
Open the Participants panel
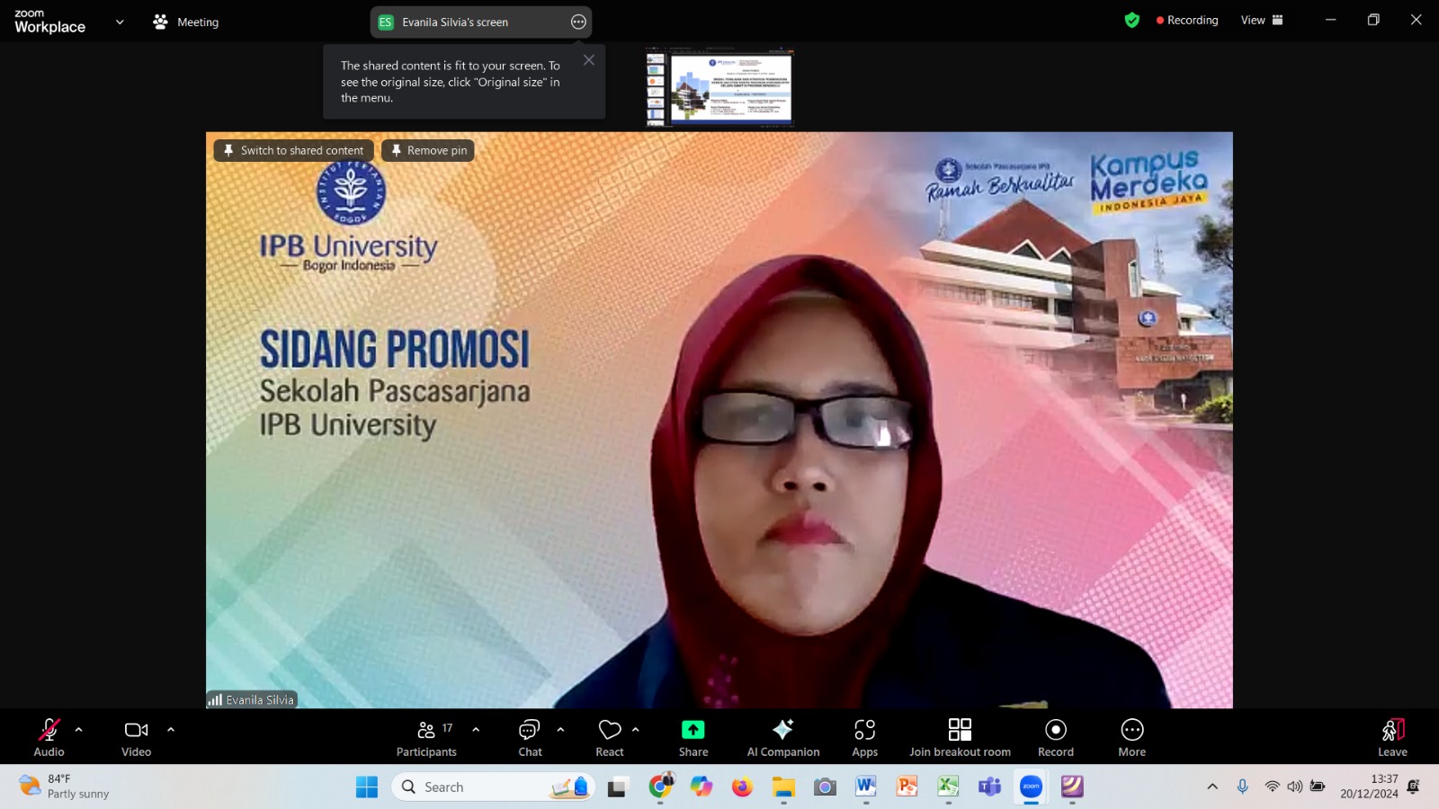click(426, 738)
